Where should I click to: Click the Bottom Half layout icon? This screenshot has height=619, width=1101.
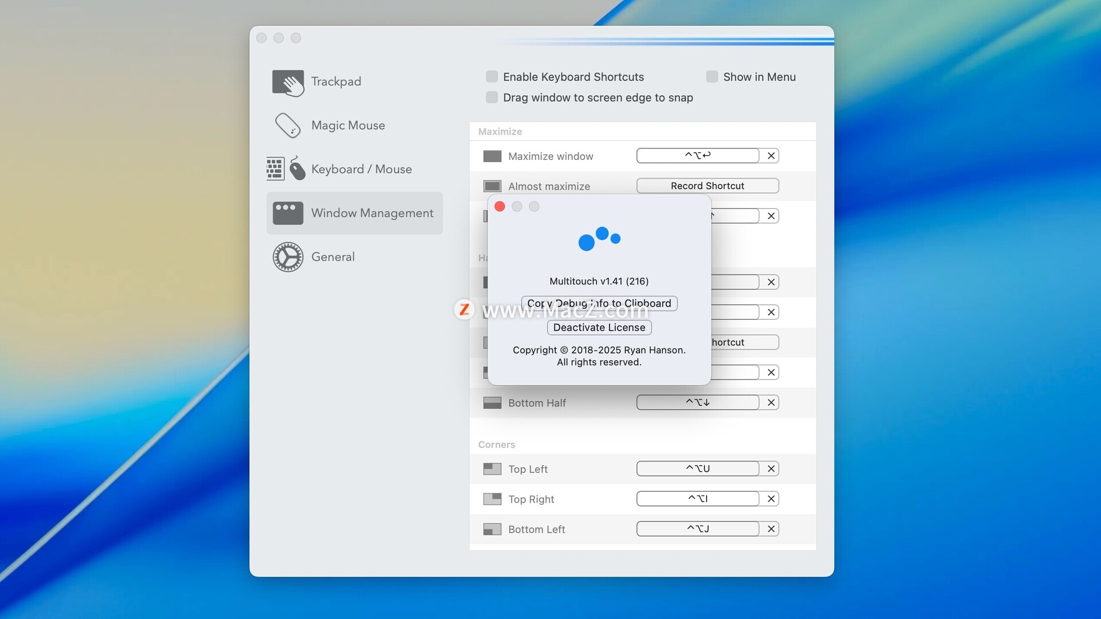tap(492, 403)
